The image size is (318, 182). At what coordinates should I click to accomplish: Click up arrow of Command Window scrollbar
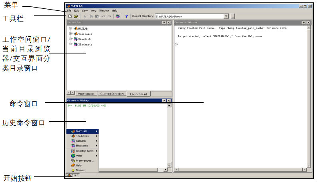click(309, 28)
